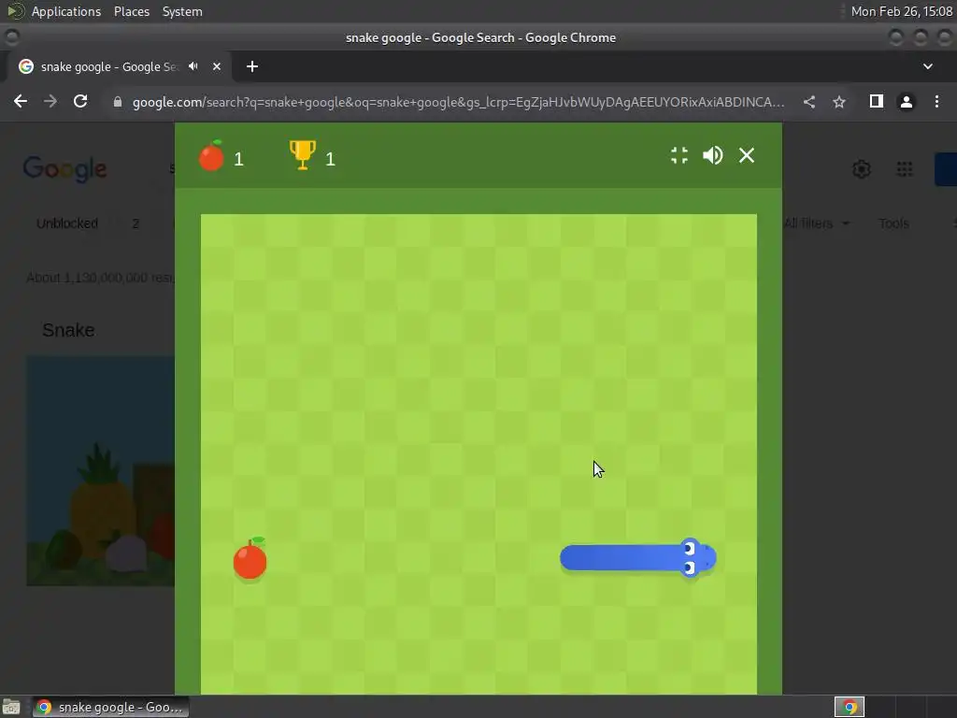
Task: Mute the tab via audio icon
Action: 193,66
